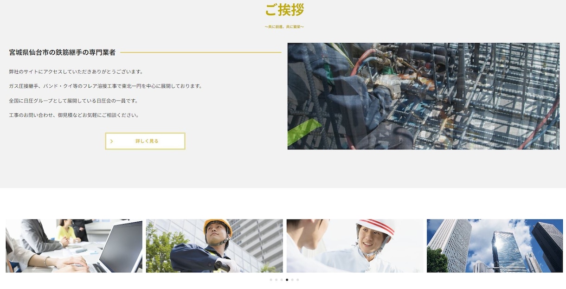Screen dimensions: 566x289
Task: Click the 〜共に前進、共に繁栄〜 subtitle
Action: tap(284, 27)
